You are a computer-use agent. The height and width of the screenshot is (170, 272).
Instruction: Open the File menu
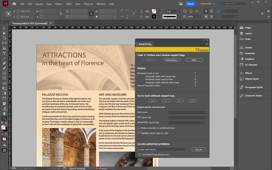pos(22,4)
